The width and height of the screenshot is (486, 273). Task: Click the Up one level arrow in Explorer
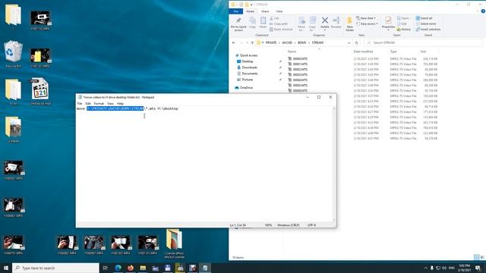click(x=252, y=42)
